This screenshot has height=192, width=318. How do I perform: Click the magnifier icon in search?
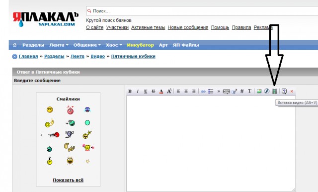click(x=89, y=10)
